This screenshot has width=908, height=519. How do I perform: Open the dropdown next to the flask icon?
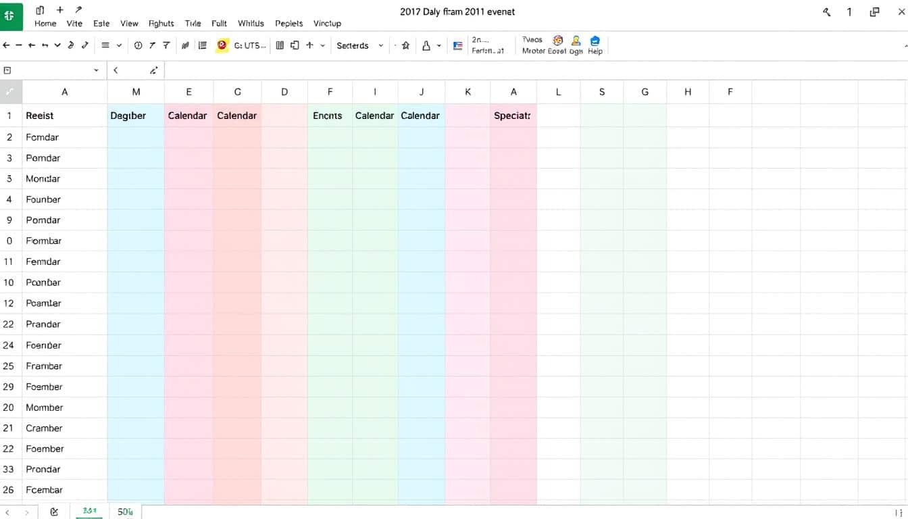pos(439,45)
